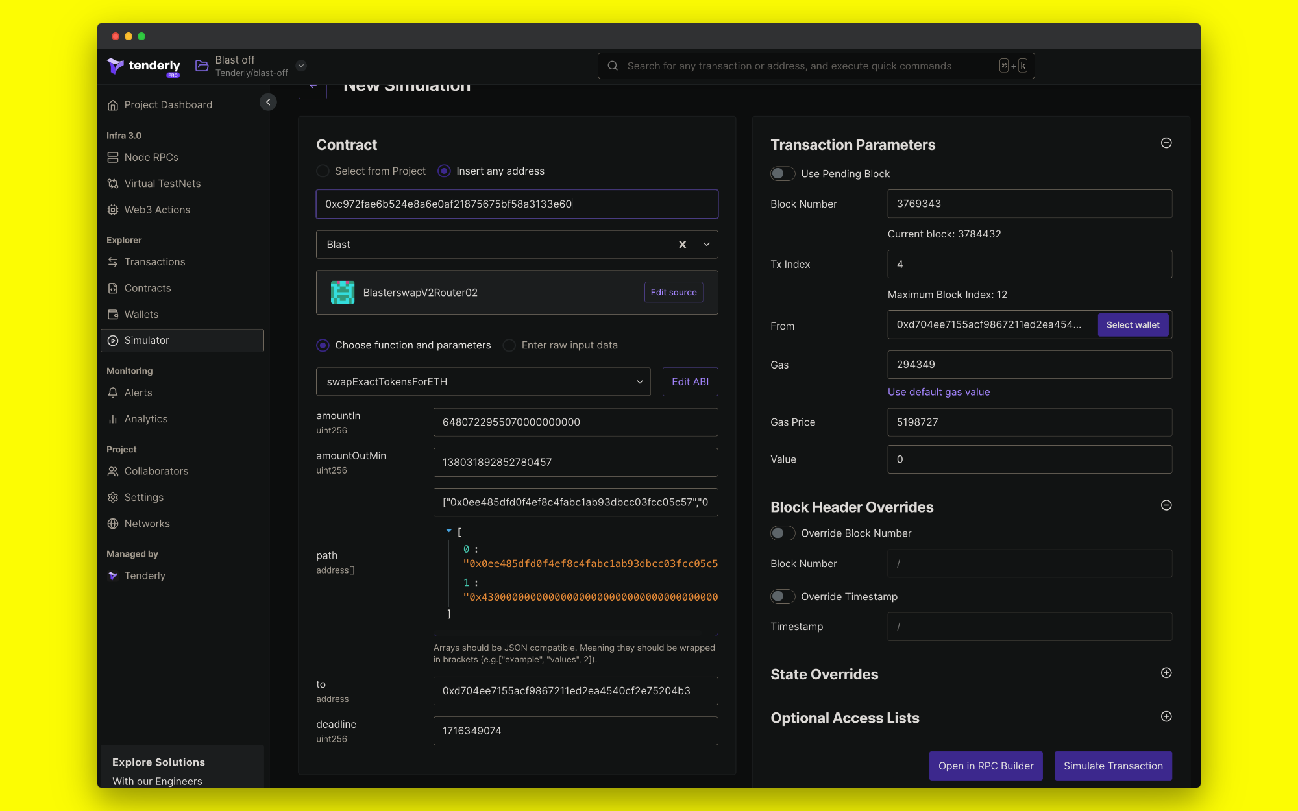Go to Contracts in Explorer section
The width and height of the screenshot is (1298, 811).
coord(147,288)
